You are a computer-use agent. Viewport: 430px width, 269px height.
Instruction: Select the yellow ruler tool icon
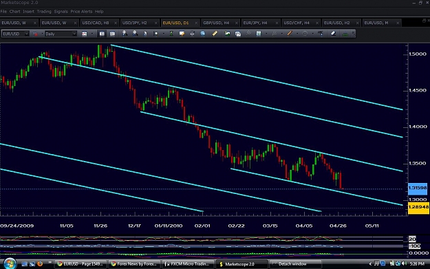(215, 34)
